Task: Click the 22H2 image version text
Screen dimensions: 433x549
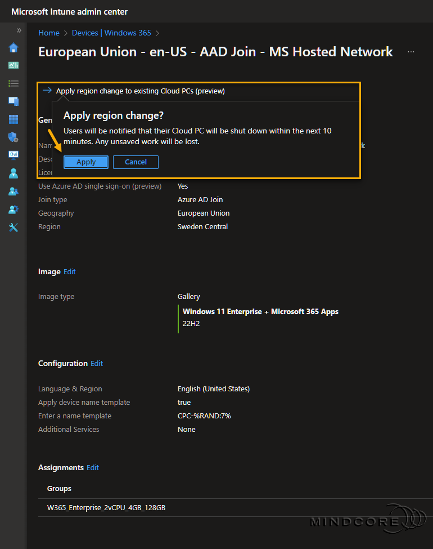Action: pos(191,324)
